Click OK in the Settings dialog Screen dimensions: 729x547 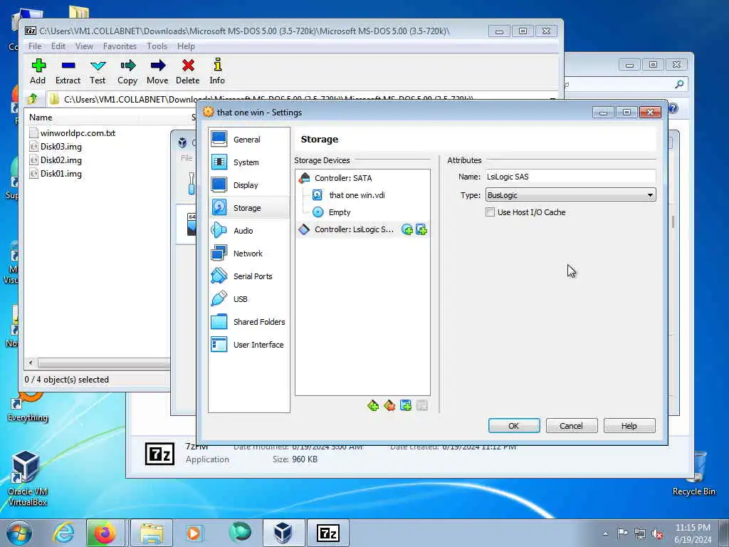[x=514, y=426]
